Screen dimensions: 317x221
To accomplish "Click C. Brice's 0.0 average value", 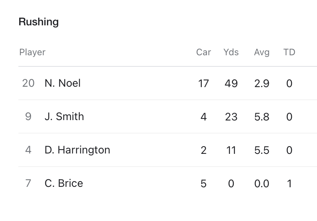I will click(x=261, y=183).
